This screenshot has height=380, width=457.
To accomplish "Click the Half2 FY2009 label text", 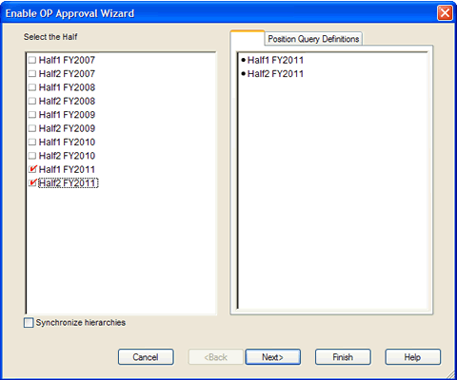I will pos(67,128).
